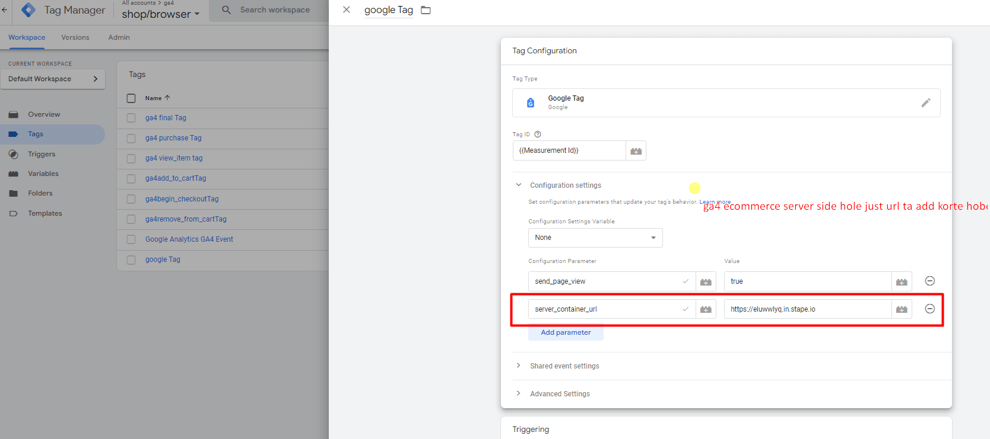Open Triggers in the sidebar
Image resolution: width=990 pixels, height=439 pixels.
tap(42, 154)
